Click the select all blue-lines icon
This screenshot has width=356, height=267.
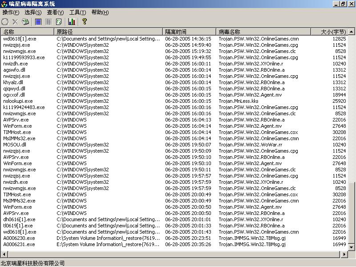38,22
